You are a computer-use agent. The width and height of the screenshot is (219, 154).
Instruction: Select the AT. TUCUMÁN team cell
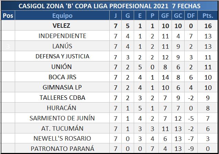62,128
